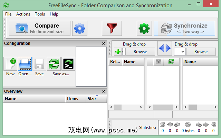Click Save as batch job terminal icon

(x=68, y=64)
